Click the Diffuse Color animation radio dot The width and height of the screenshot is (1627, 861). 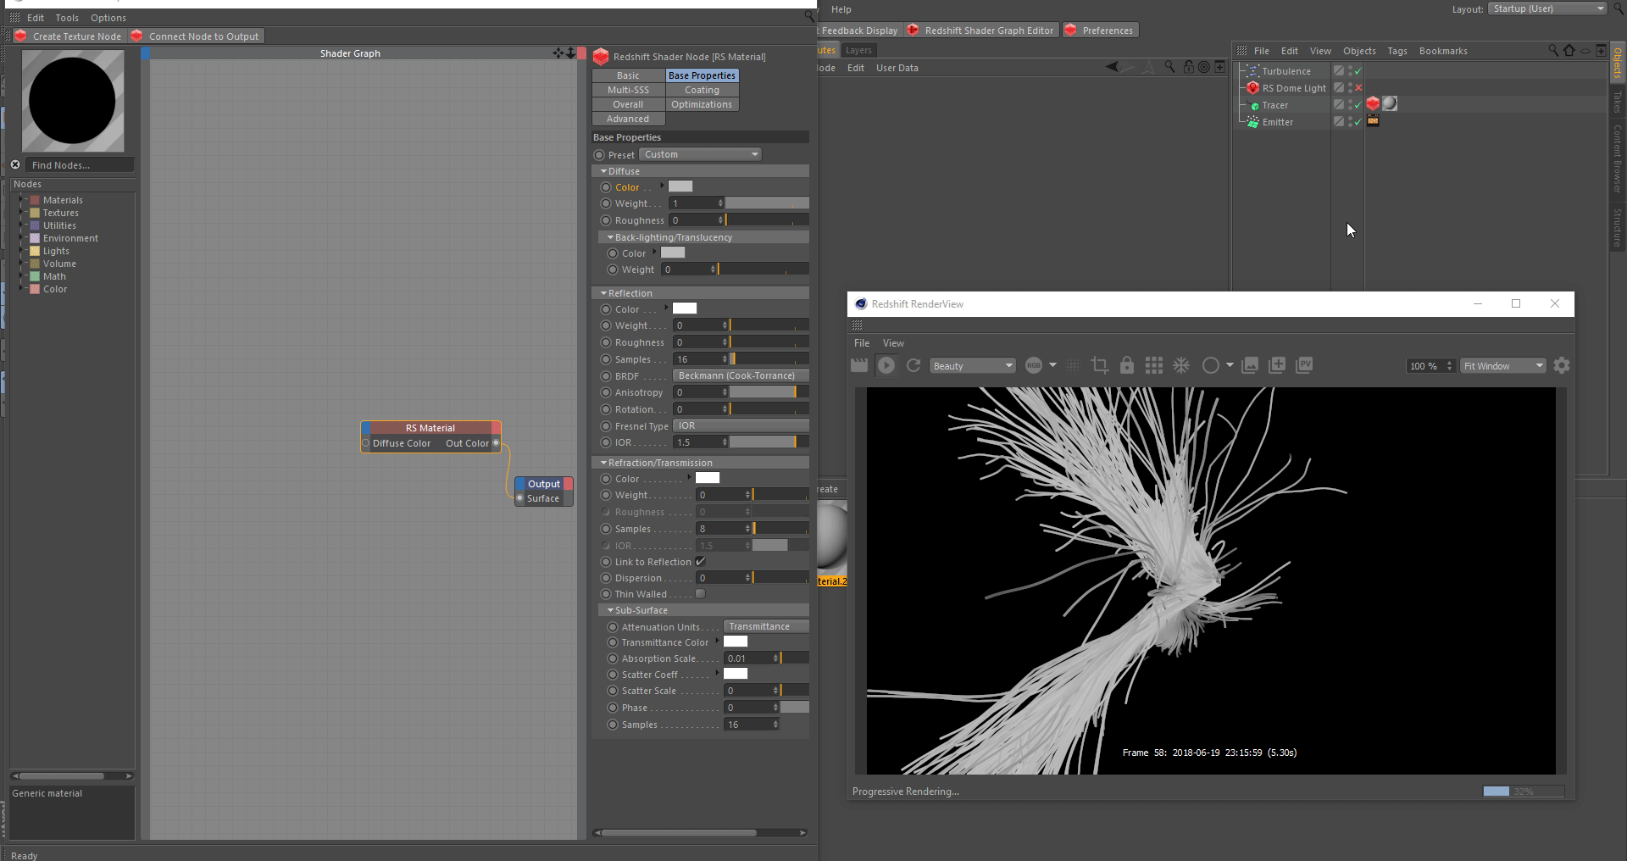606,187
